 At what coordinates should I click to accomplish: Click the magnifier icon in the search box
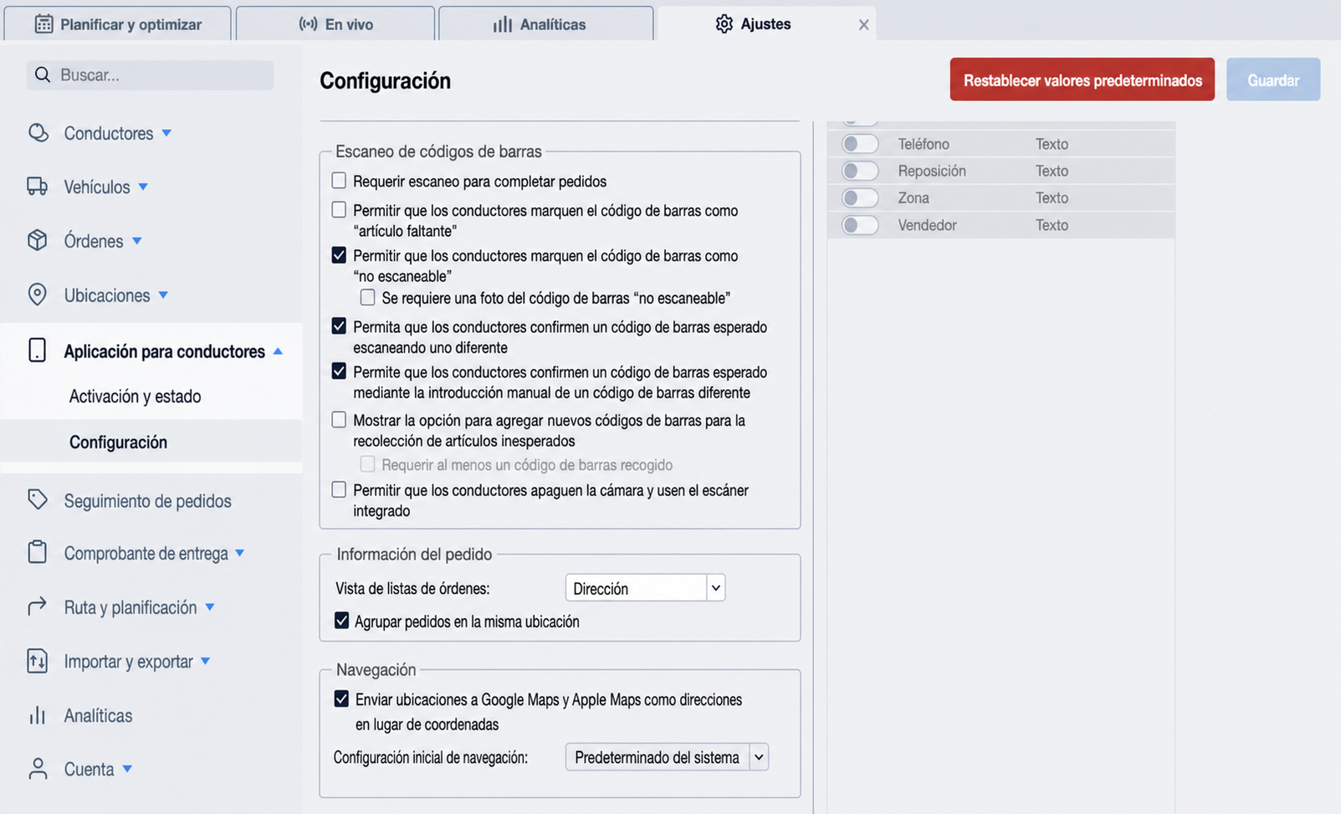[x=42, y=75]
